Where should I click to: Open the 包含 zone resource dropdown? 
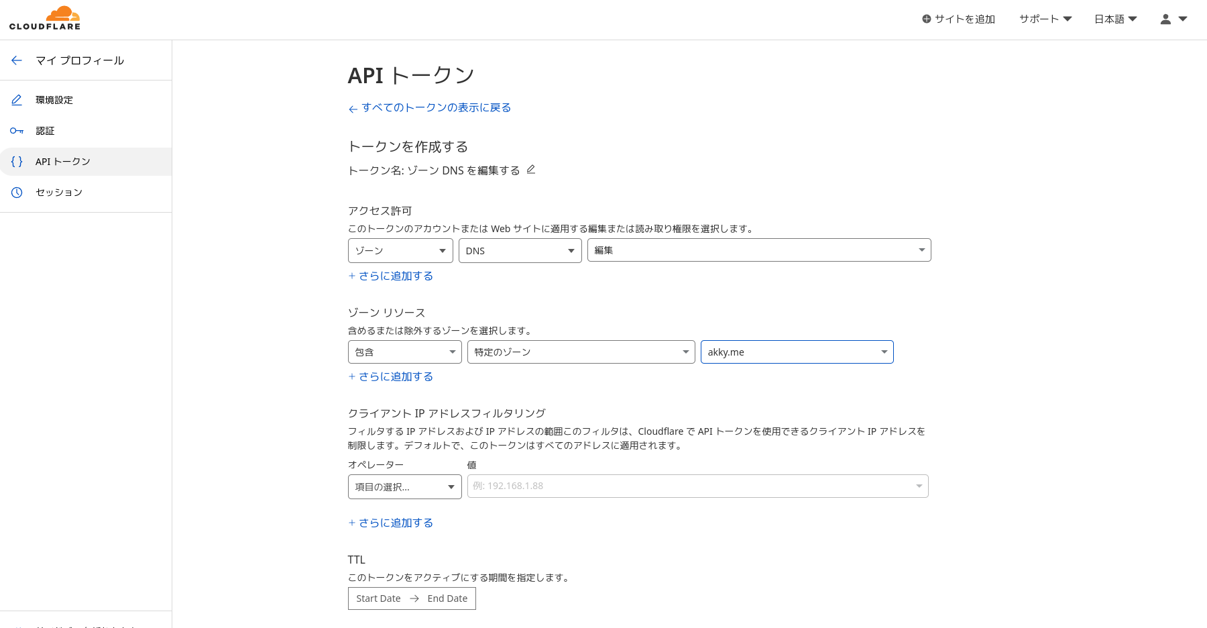click(404, 352)
